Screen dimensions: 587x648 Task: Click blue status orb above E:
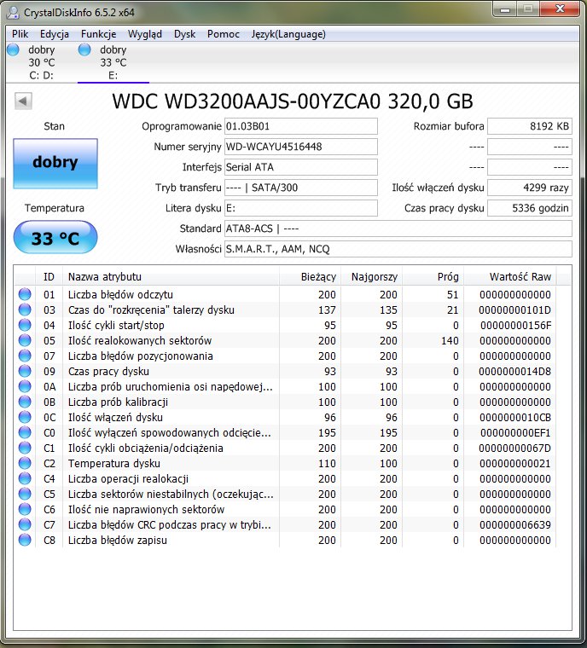(x=84, y=49)
